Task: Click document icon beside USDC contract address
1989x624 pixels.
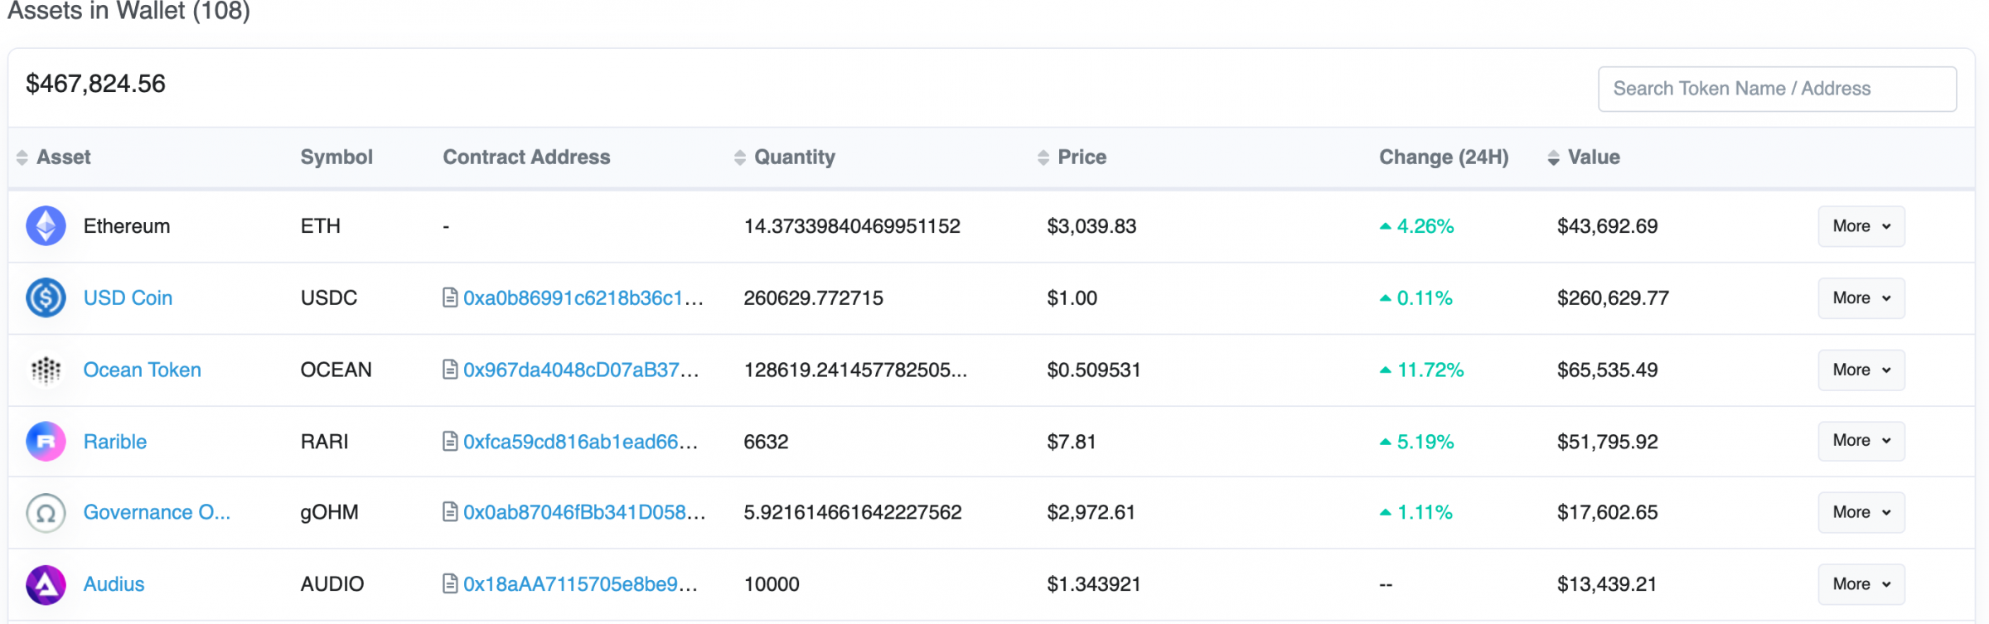Action: [450, 297]
